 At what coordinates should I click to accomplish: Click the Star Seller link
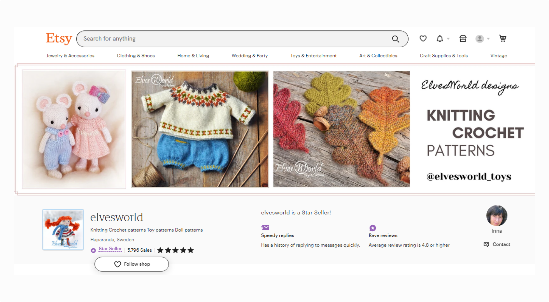pos(110,249)
